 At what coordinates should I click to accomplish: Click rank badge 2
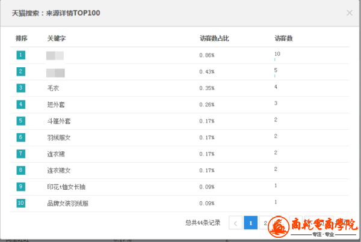(x=20, y=71)
